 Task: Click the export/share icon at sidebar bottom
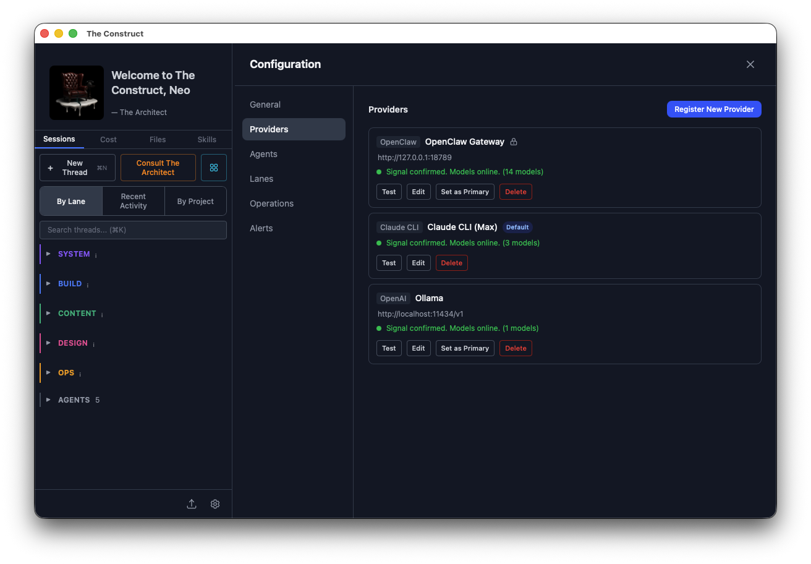coord(192,504)
